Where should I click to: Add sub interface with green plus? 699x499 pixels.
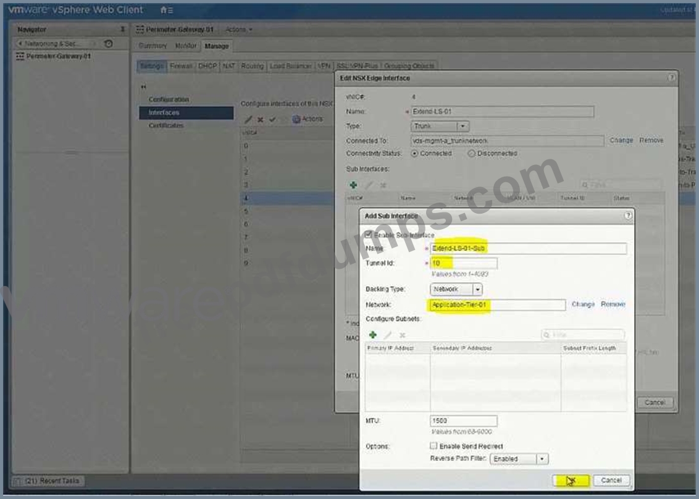tap(353, 185)
